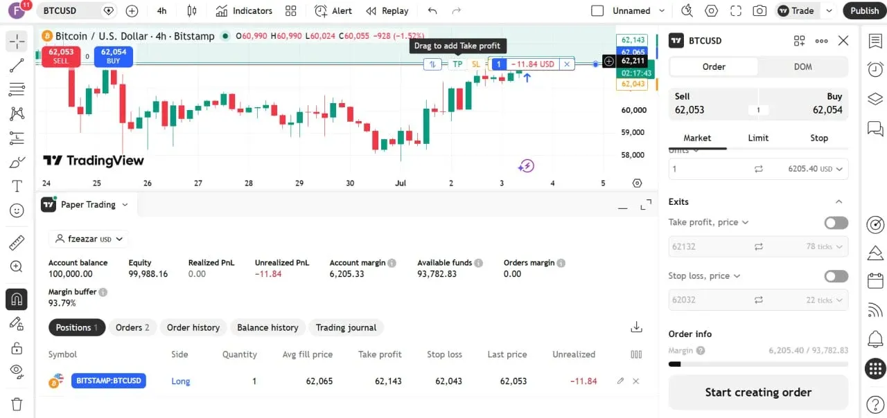
Task: Open the Indicators dialog
Action: pyautogui.click(x=244, y=11)
